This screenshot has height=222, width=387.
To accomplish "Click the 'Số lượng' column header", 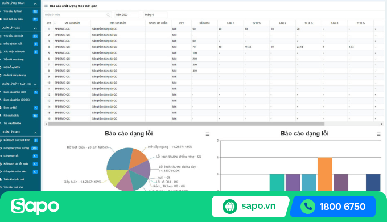I will tap(205, 23).
